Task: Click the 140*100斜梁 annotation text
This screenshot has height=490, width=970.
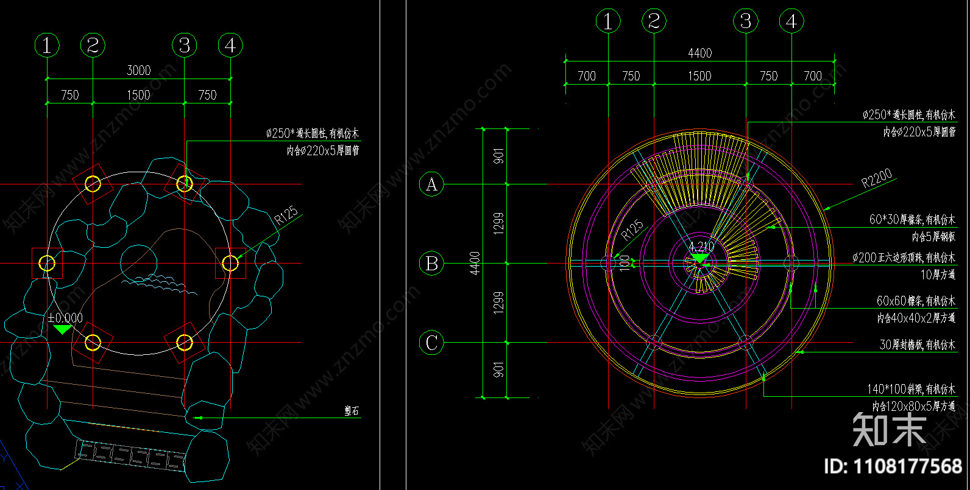Action: [911, 389]
